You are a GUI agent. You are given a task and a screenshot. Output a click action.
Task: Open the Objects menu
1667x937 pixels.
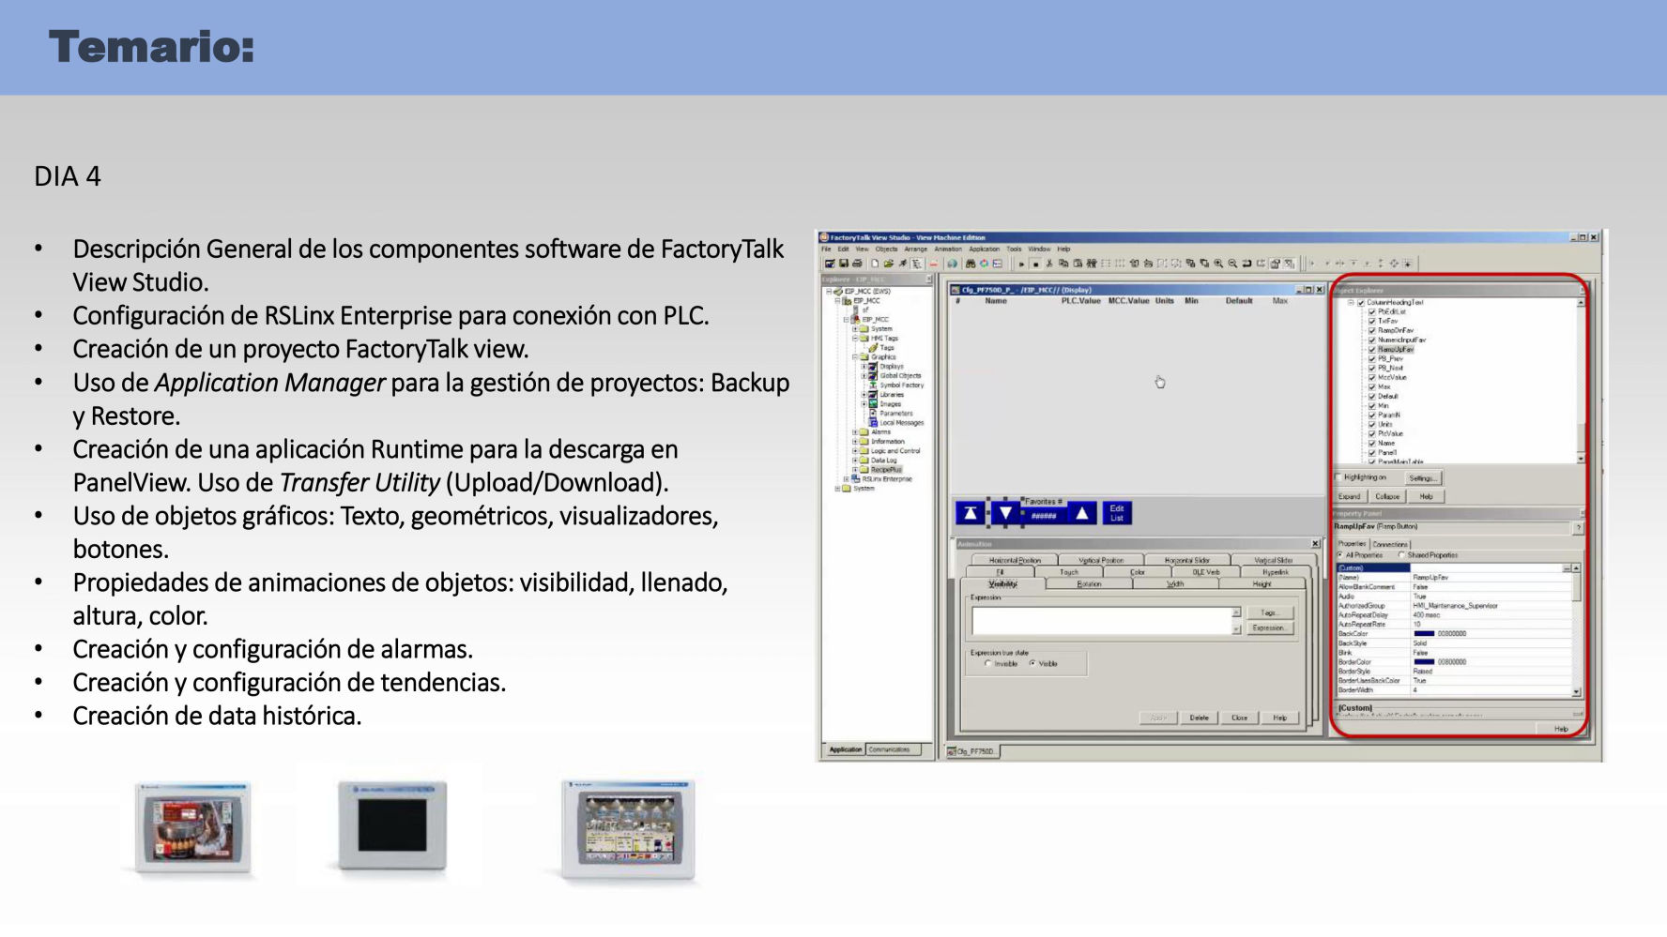(886, 249)
